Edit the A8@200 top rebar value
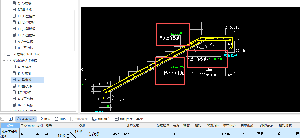 (x=176, y=33)
